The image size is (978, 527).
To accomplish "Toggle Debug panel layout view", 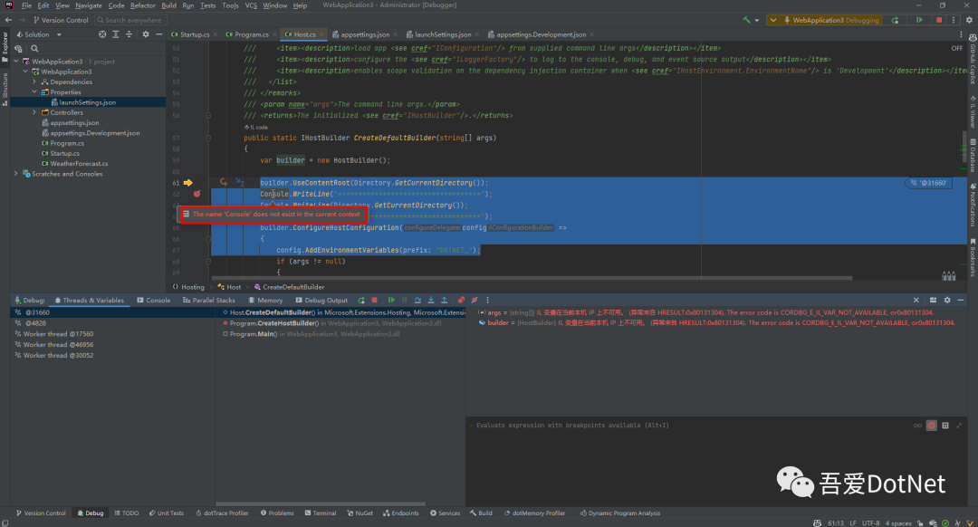I will point(933,300).
